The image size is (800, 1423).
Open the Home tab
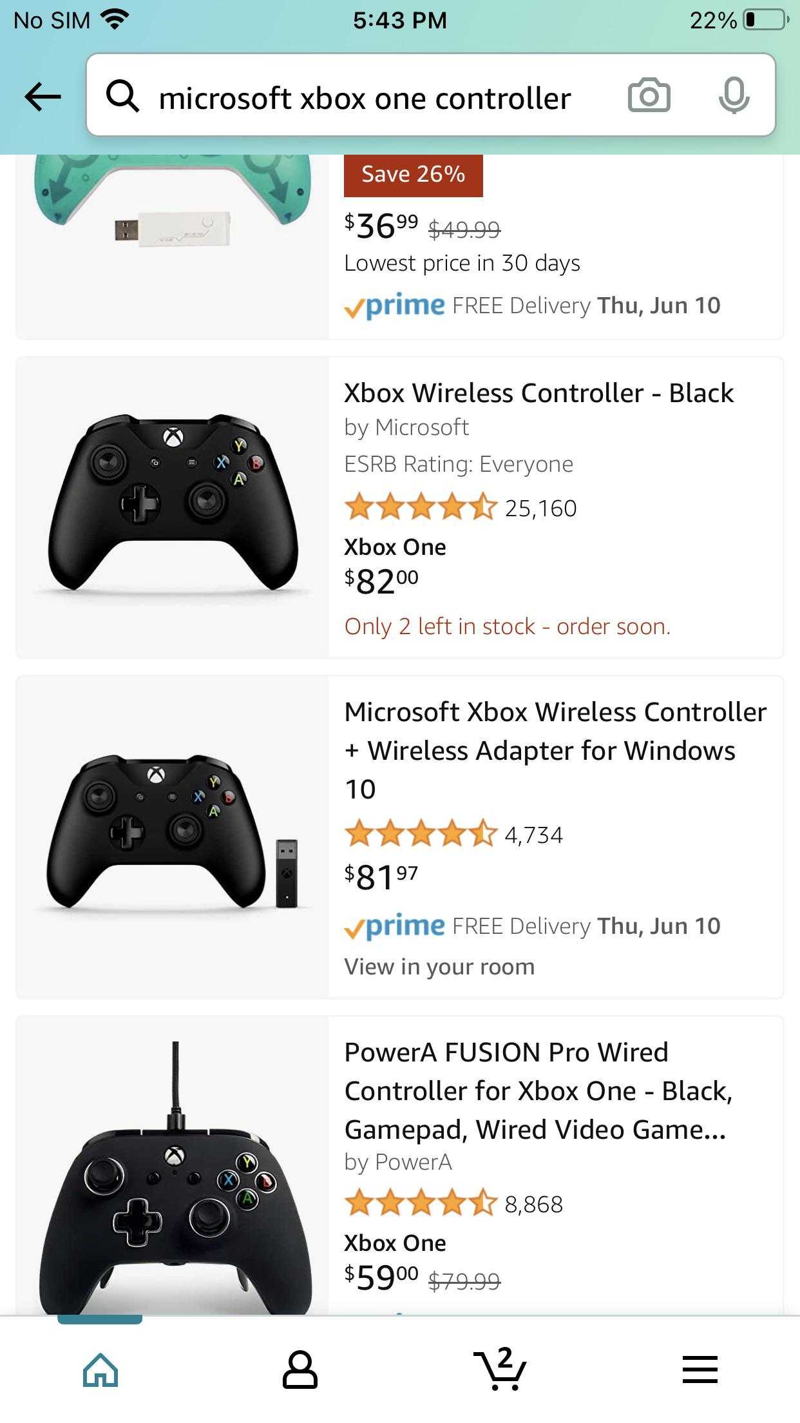coord(100,1369)
